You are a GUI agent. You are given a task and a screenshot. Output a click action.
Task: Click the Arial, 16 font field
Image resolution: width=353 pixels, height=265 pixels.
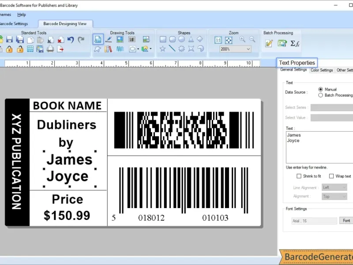click(x=314, y=221)
